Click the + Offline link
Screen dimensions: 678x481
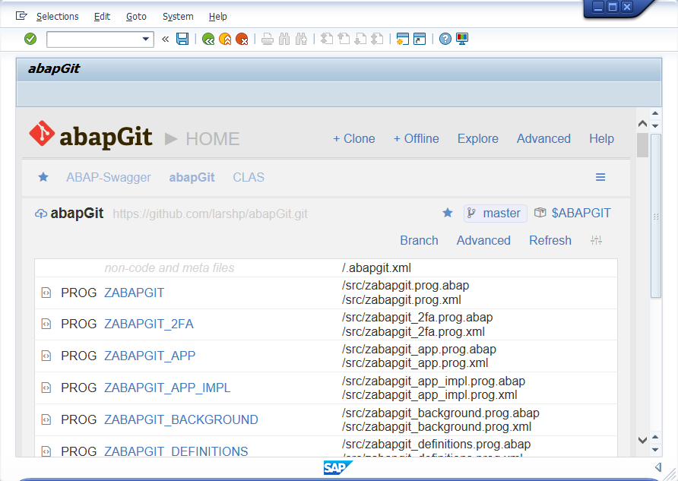[416, 139]
